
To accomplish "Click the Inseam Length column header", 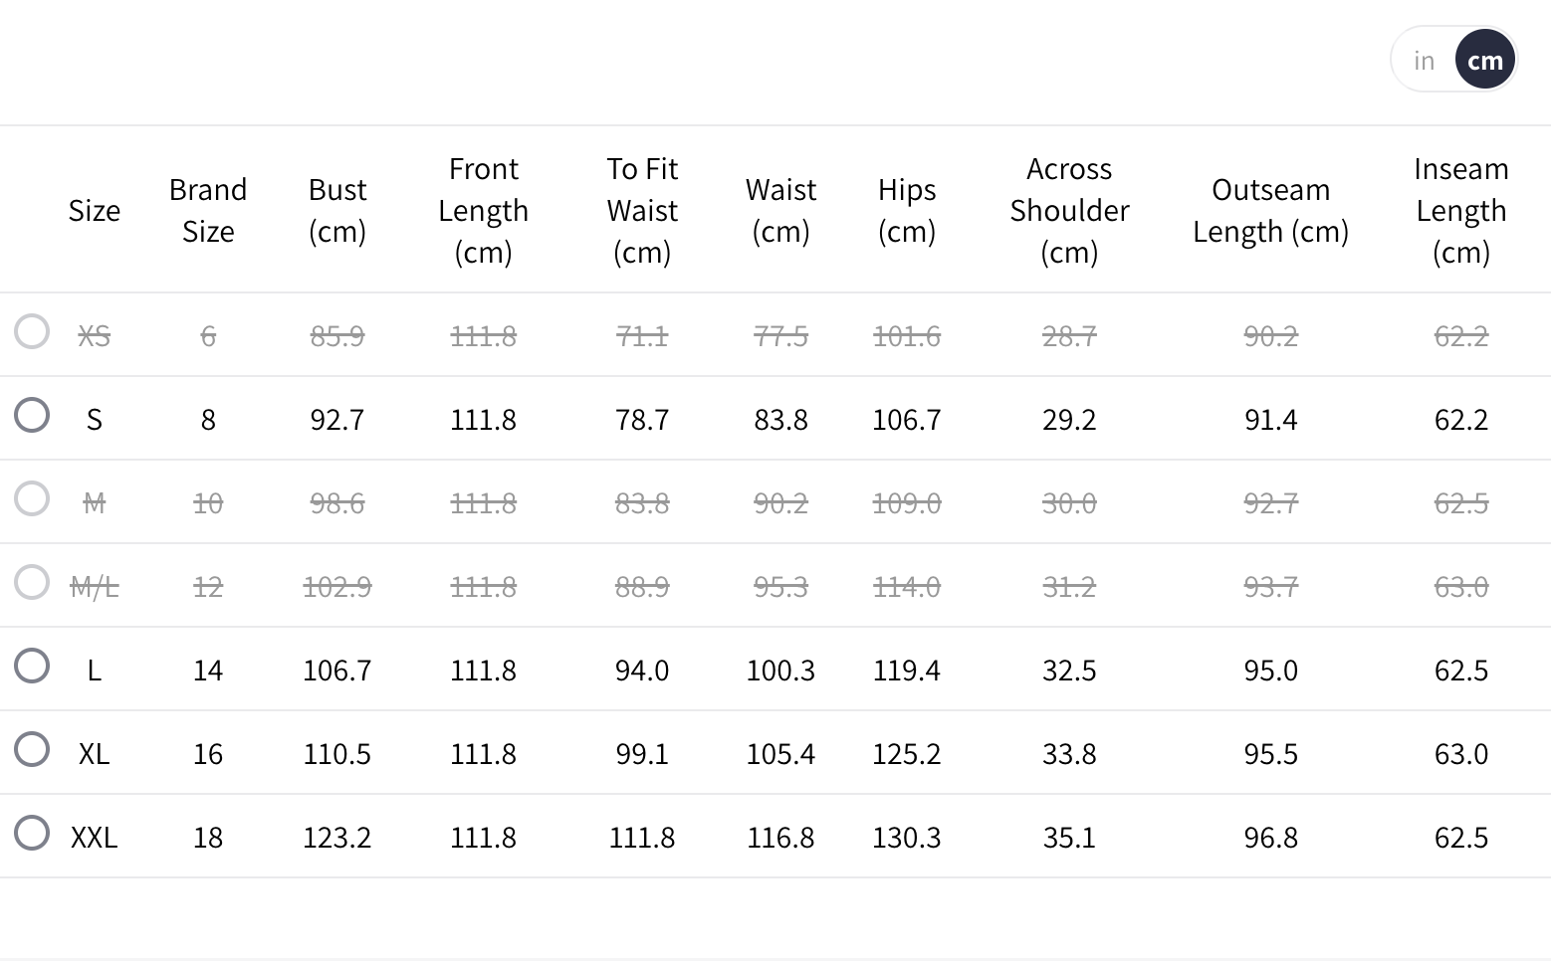I will 1460,211.
